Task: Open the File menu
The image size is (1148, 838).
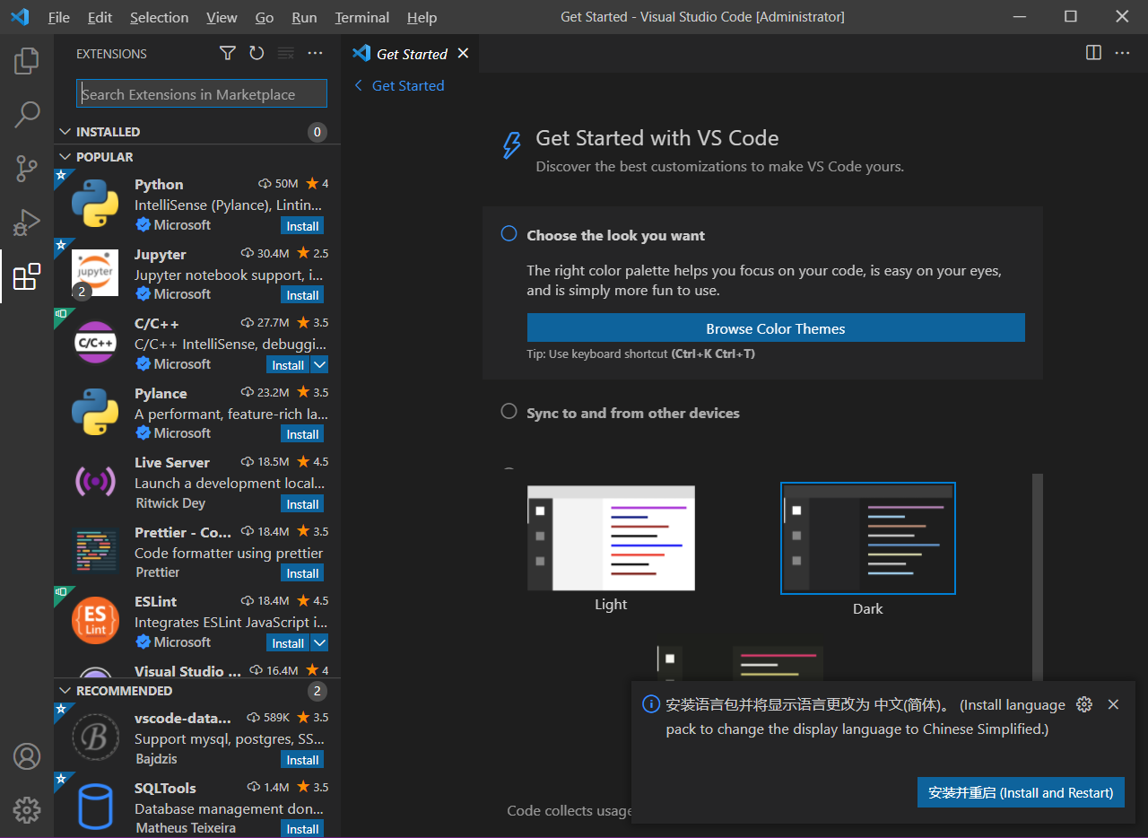Action: coord(59,17)
